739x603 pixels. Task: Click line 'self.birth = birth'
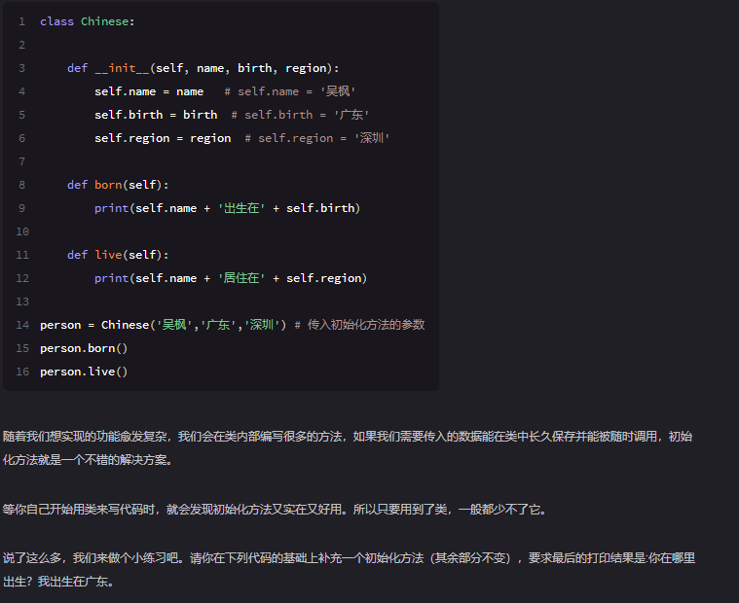[x=156, y=115]
